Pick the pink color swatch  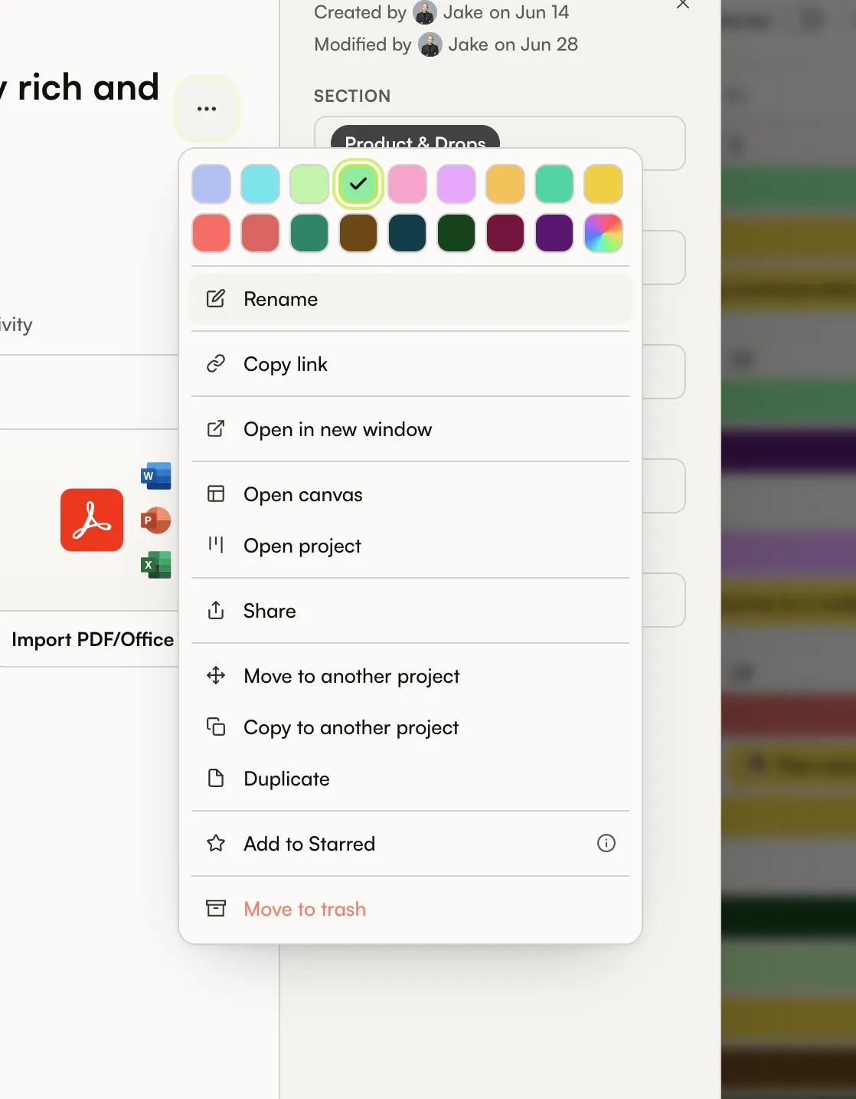coord(407,184)
